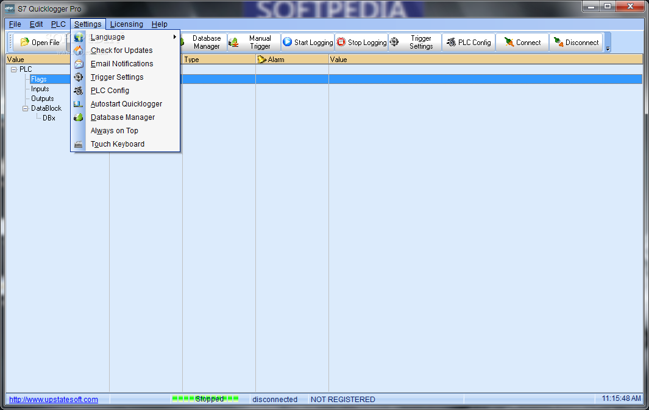Click the Manual Trigger icon in toolbar
The image size is (649, 410).
click(x=233, y=42)
